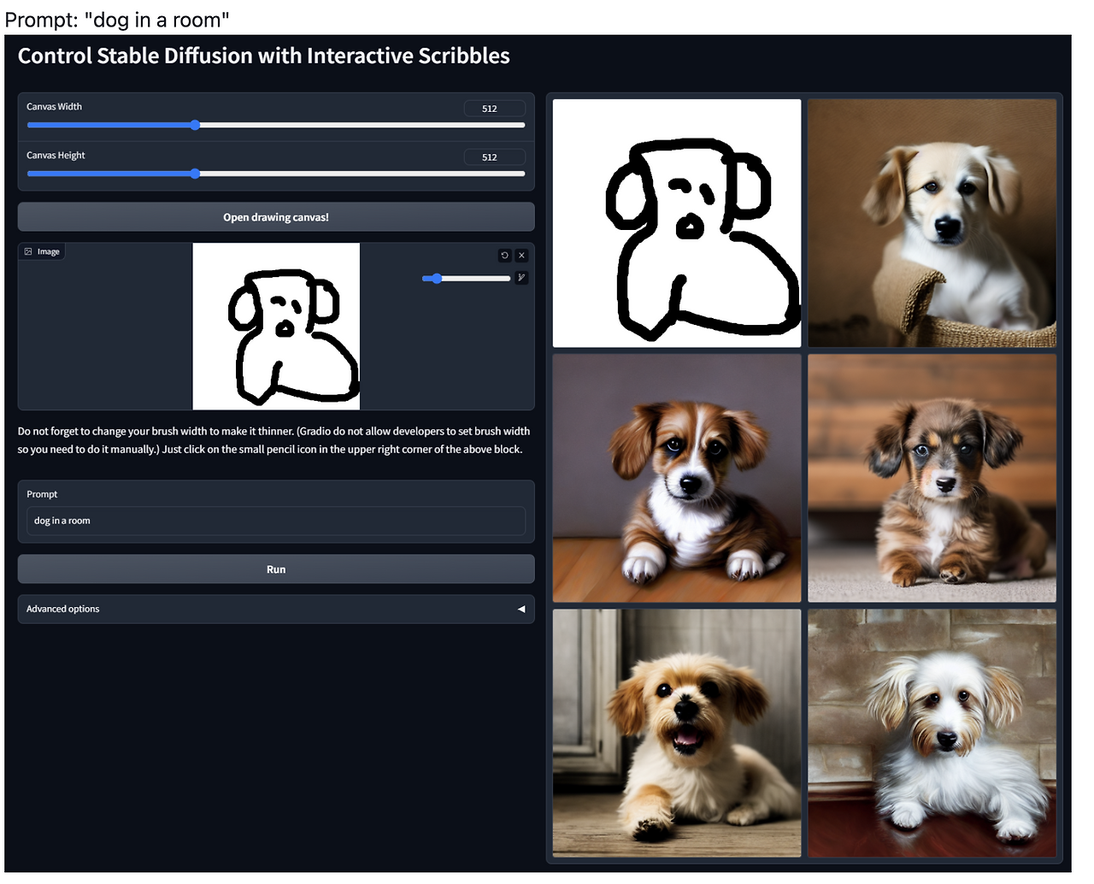The width and height of the screenshot is (1094, 884).
Task: Click the Do not forget brush width note
Action: click(x=274, y=440)
